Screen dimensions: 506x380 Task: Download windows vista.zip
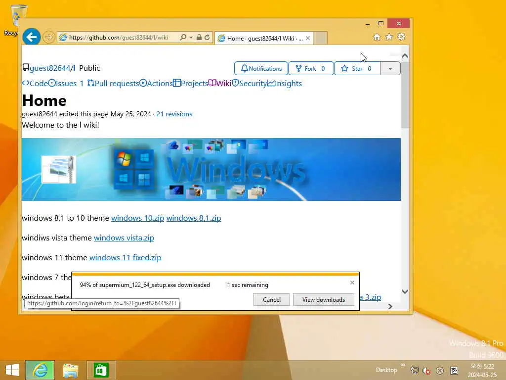tap(124, 238)
